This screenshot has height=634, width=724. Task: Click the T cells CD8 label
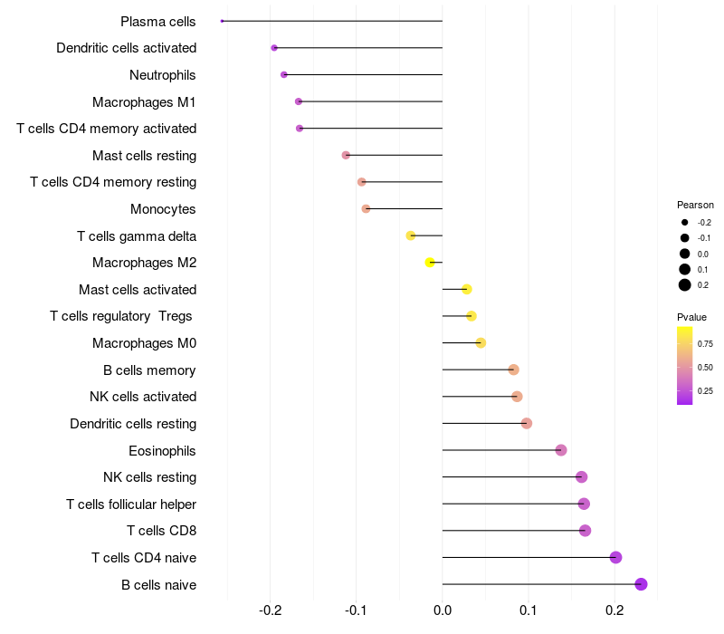[162, 531]
